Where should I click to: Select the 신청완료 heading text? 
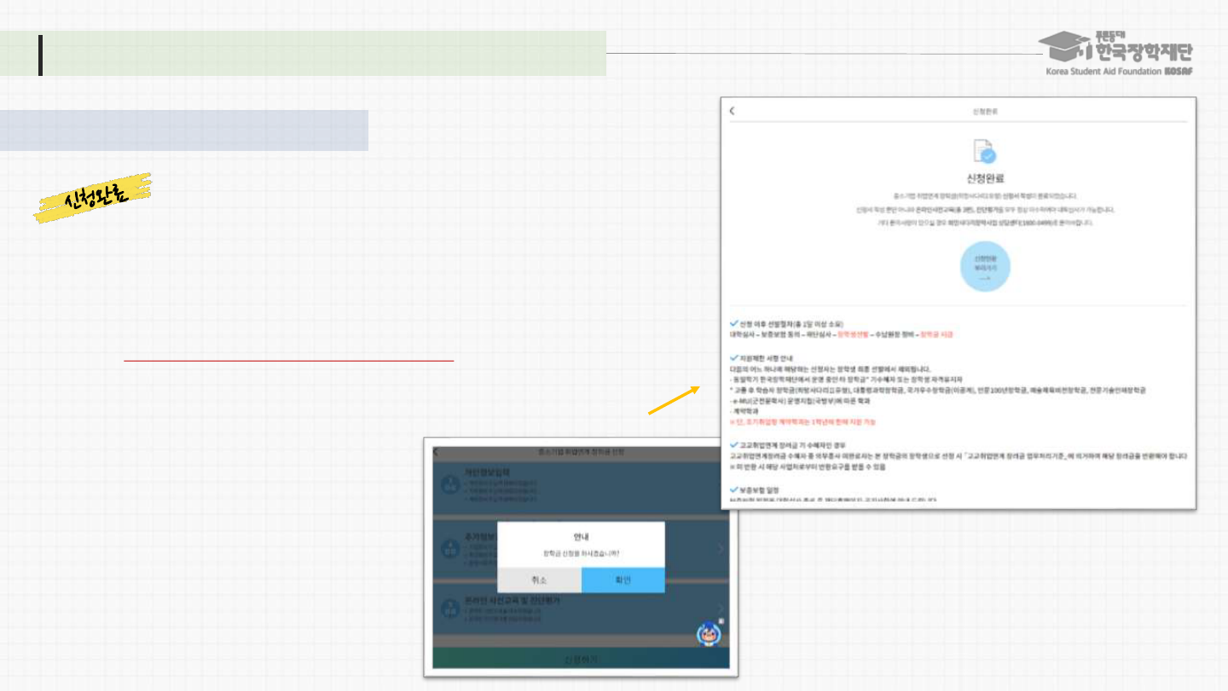point(985,179)
